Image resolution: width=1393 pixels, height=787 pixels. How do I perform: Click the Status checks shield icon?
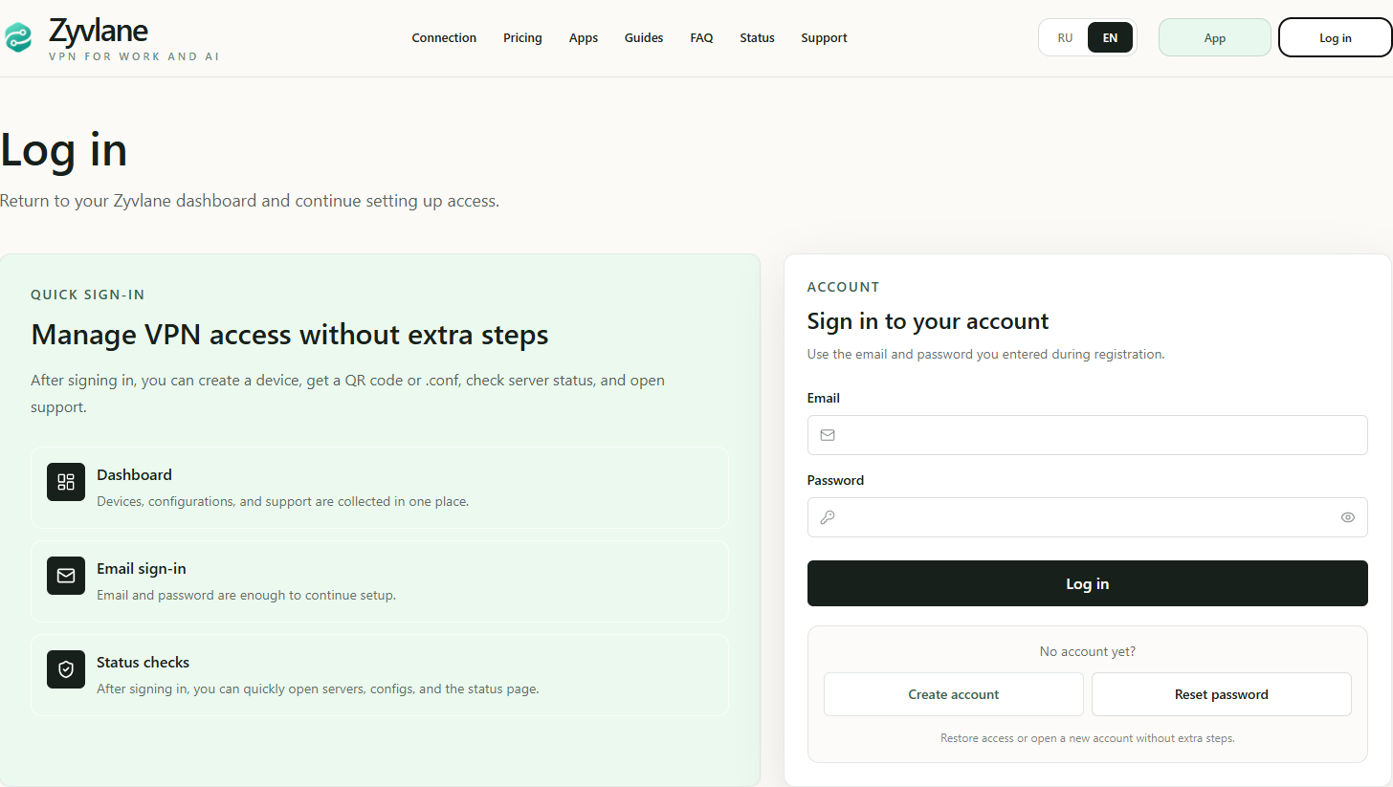pyautogui.click(x=66, y=669)
